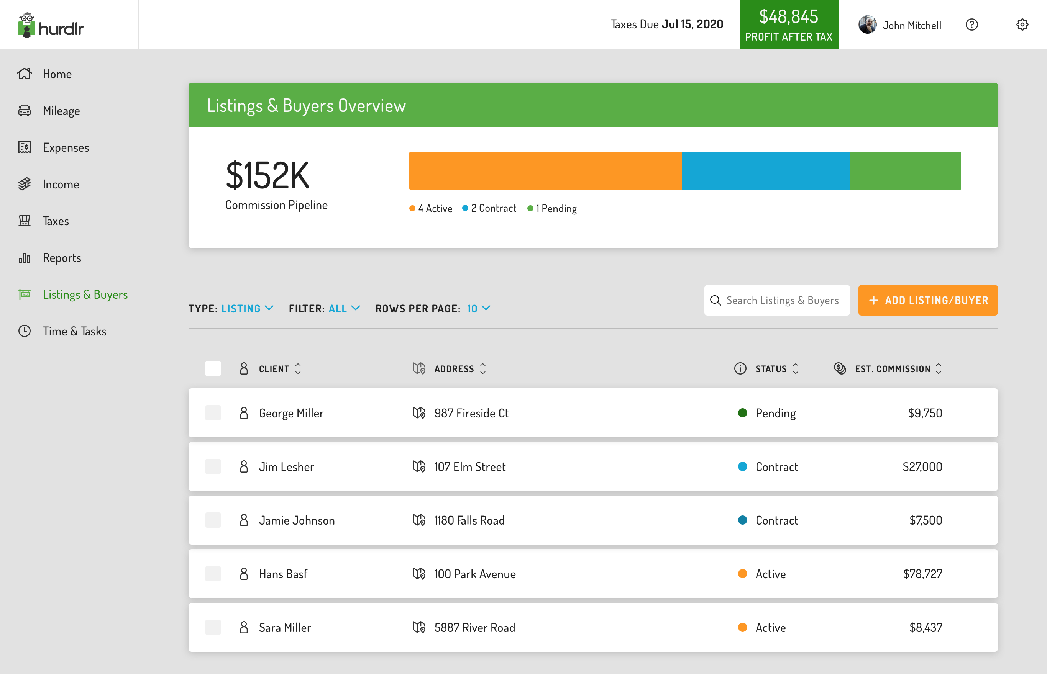
Task: Toggle the select-all checkbox in table header
Action: (213, 368)
